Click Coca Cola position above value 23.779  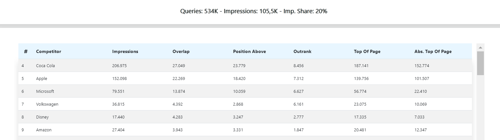pos(239,66)
